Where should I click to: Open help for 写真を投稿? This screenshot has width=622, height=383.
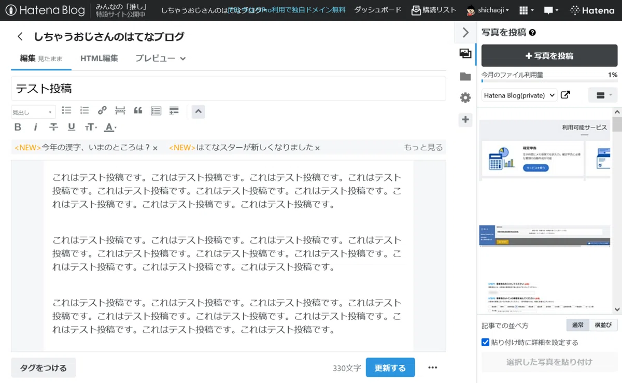coord(532,33)
